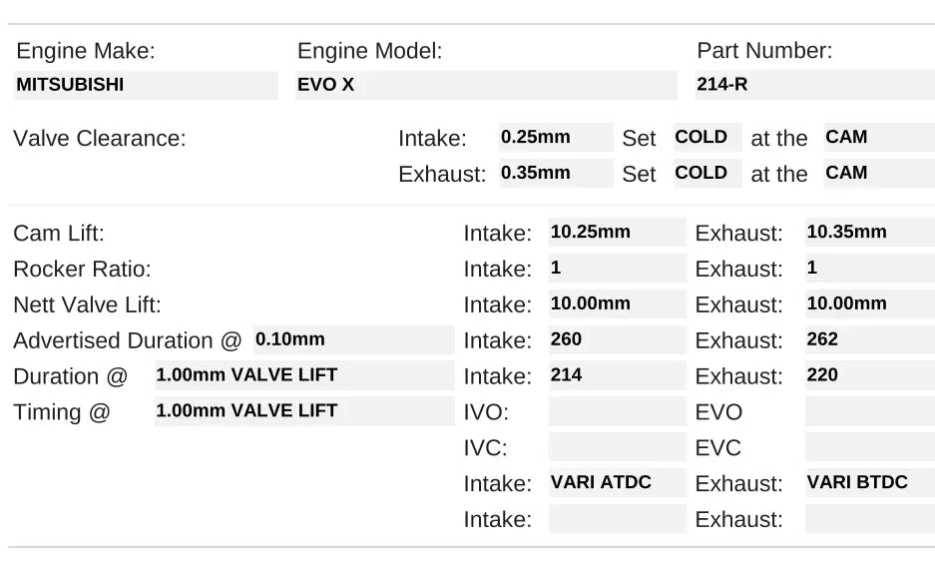
Task: Click the Intake Rocker Ratio field
Action: coord(616,269)
